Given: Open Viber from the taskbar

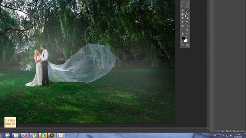Looking at the screenshot, I should pyautogui.click(x=25, y=135).
